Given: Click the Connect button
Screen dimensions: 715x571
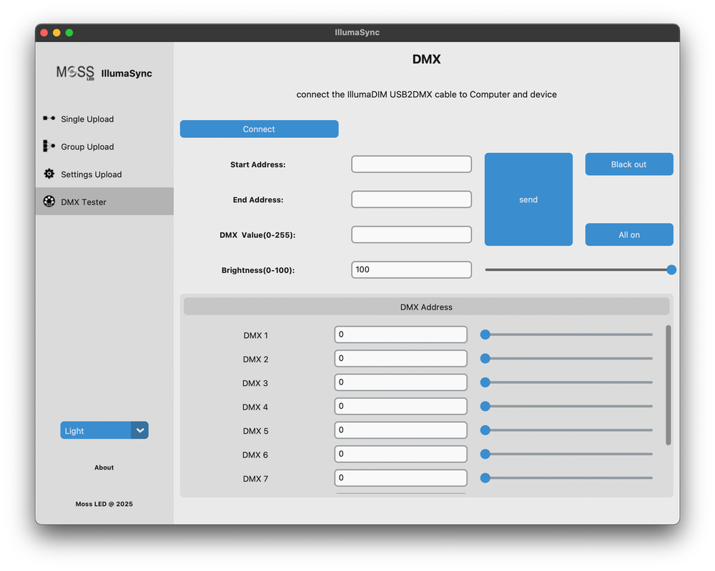Looking at the screenshot, I should [259, 129].
